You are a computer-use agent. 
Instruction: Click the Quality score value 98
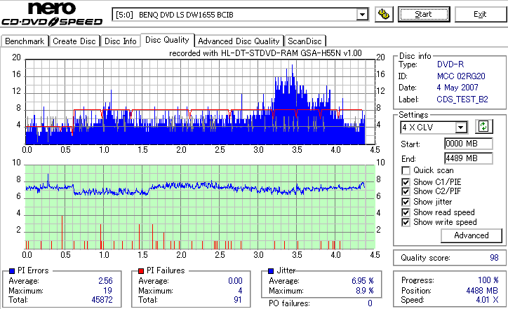[494, 258]
